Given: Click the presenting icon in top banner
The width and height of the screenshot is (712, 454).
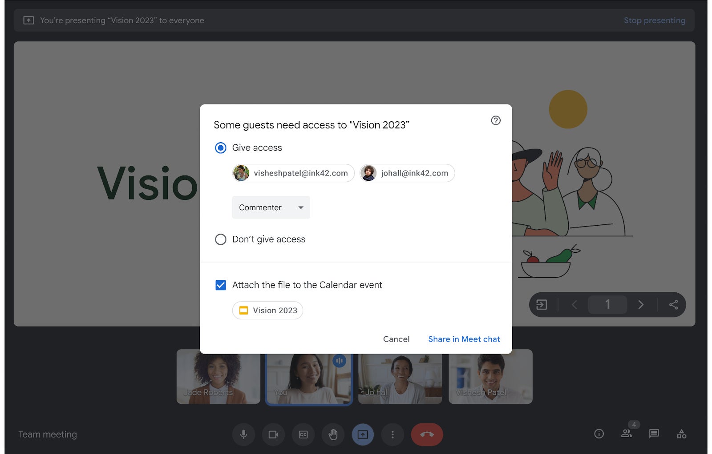Looking at the screenshot, I should [x=28, y=20].
